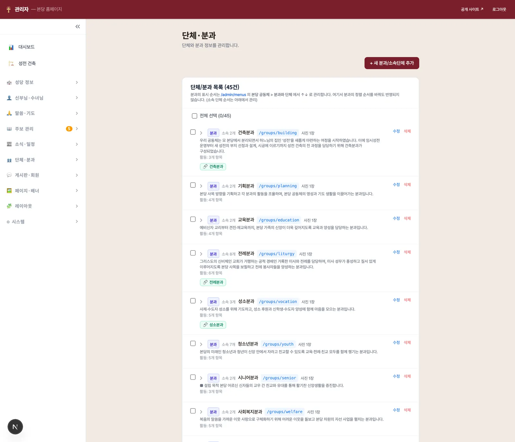Check the 청소년분과 row checkbox
This screenshot has width=515, height=442.
coord(193,343)
